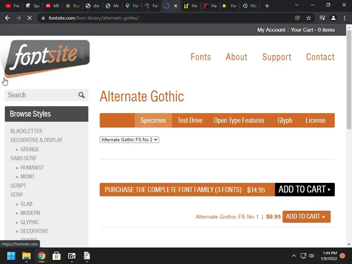Image resolution: width=352 pixels, height=264 pixels.
Task: Go to My Account
Action: 271,30
